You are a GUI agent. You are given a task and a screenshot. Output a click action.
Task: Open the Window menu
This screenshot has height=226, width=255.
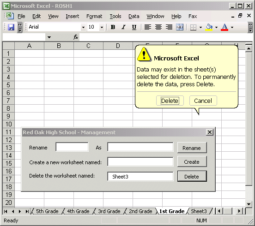point(155,16)
